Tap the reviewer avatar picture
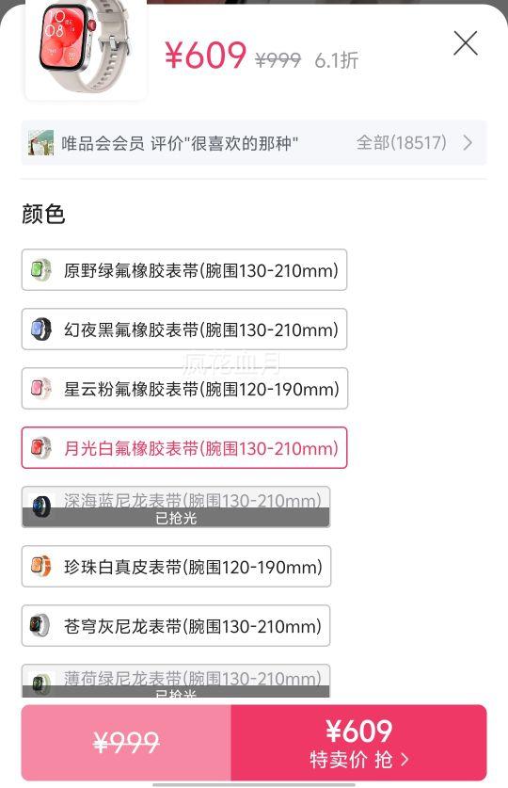The height and width of the screenshot is (788, 508). (x=40, y=143)
